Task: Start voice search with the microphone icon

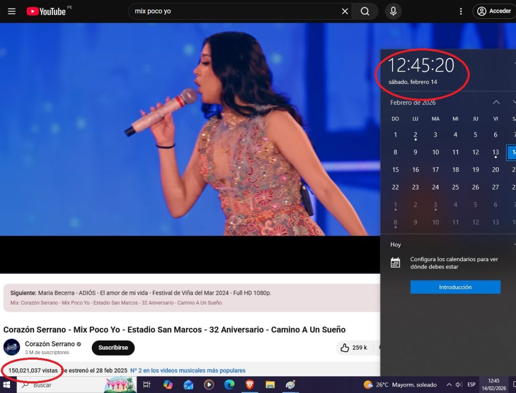Action: coord(393,11)
